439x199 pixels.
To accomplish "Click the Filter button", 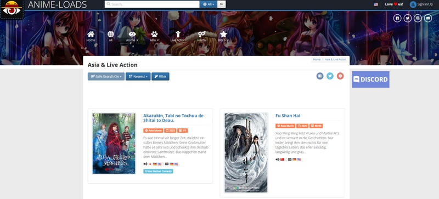I will coord(160,76).
